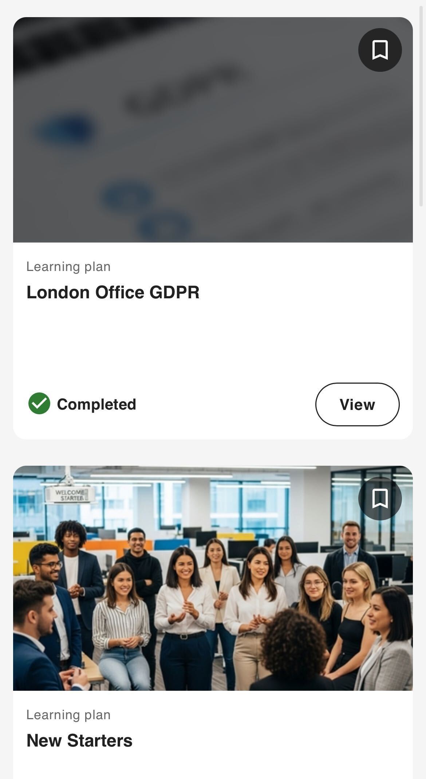The height and width of the screenshot is (779, 426).
Task: Bookmark the London Office GDPR learning plan
Action: (380, 50)
